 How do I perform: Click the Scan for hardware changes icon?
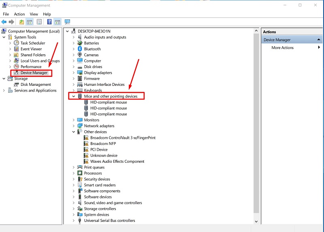tap(67, 22)
